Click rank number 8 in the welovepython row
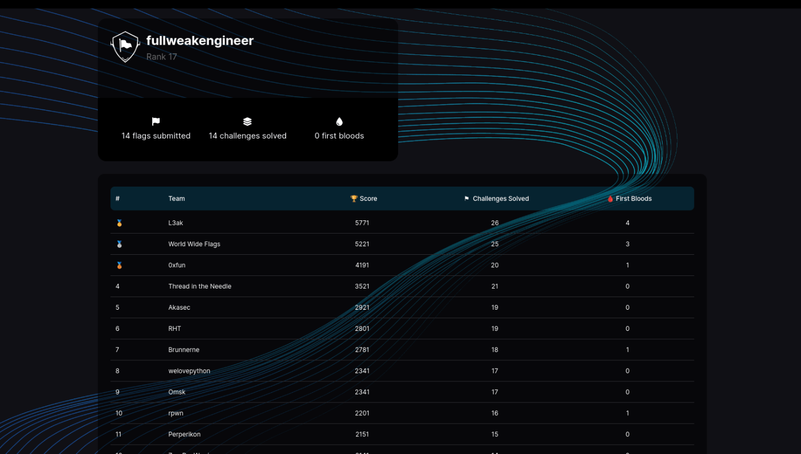 point(118,371)
